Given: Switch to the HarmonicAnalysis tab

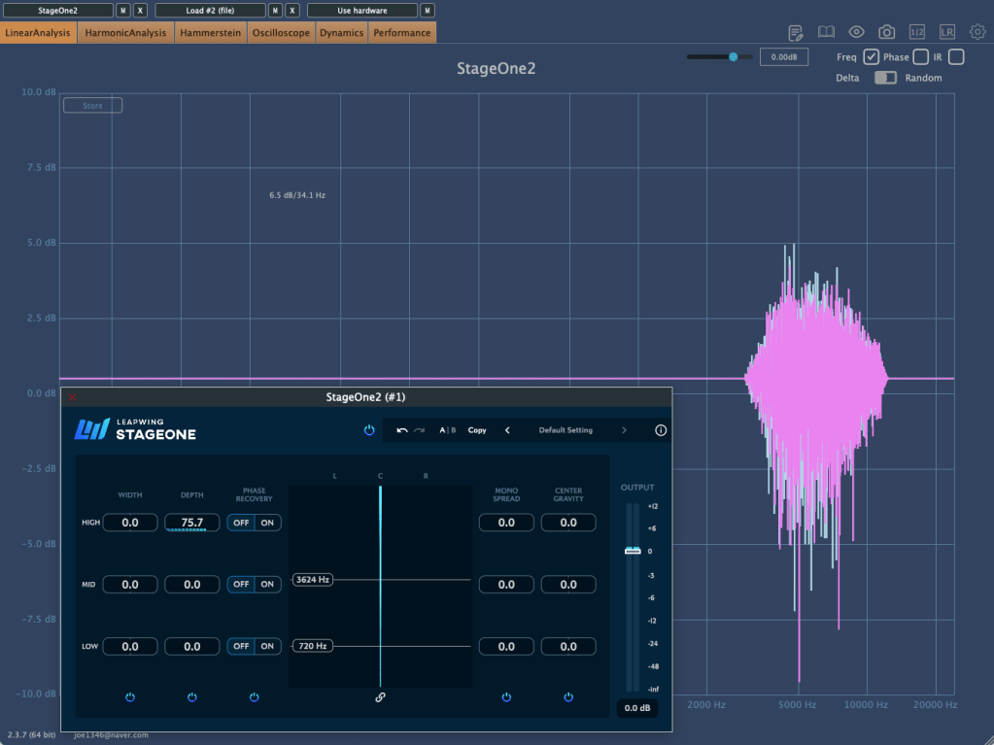Looking at the screenshot, I should point(125,33).
